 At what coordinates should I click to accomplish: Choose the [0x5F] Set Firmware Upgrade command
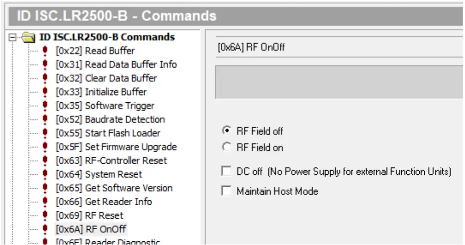(x=116, y=147)
